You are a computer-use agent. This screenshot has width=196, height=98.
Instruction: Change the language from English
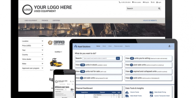click(146, 2)
